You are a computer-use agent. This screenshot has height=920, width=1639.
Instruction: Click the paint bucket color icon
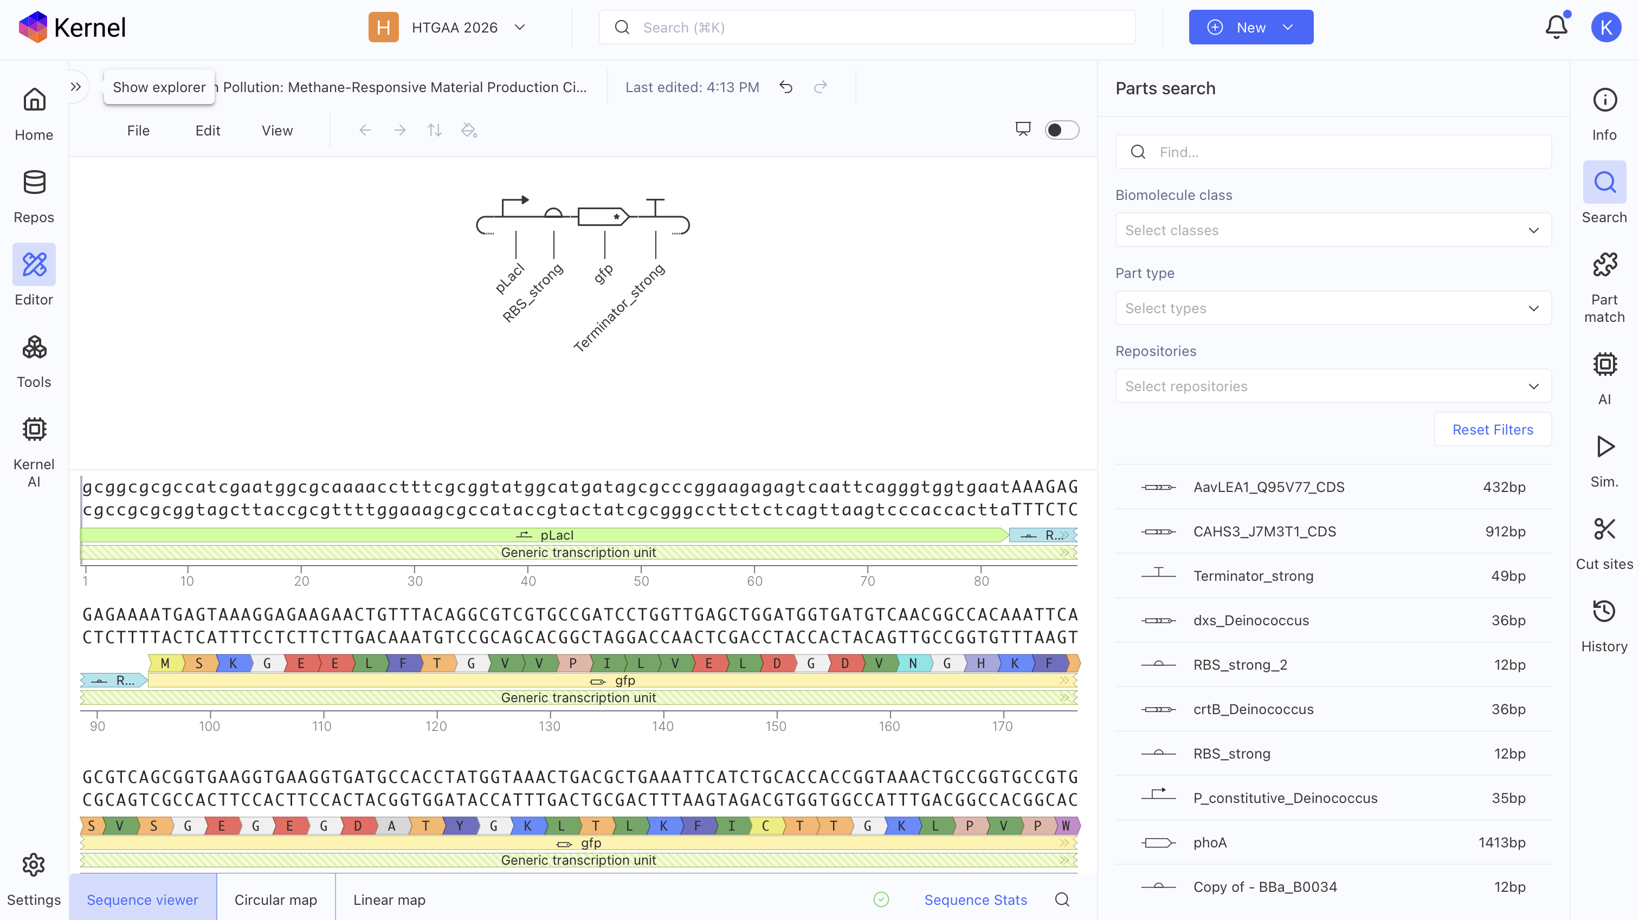click(x=469, y=131)
